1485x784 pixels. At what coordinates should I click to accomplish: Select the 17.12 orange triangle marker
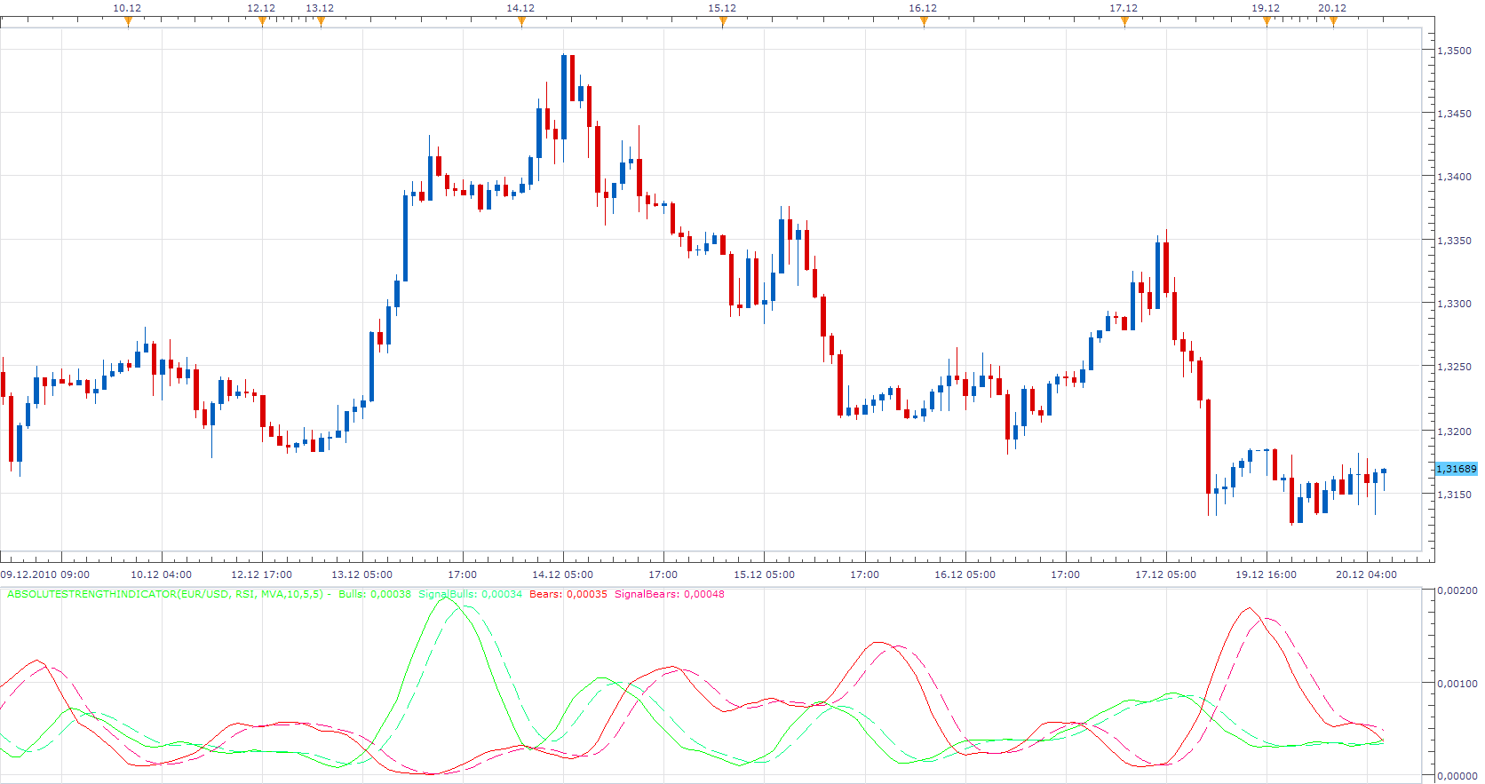[1124, 22]
